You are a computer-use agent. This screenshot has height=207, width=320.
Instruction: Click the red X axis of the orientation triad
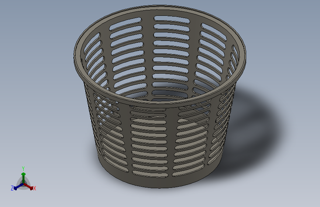coord(28,187)
